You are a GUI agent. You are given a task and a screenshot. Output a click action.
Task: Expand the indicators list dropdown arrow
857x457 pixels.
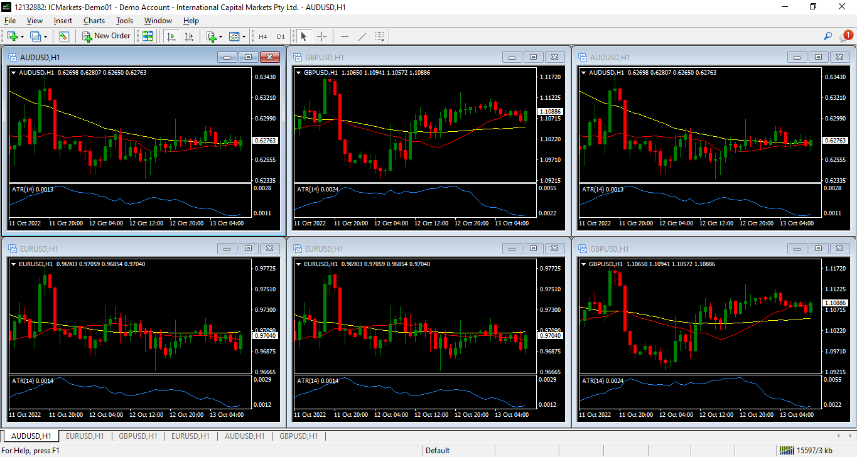click(220, 36)
